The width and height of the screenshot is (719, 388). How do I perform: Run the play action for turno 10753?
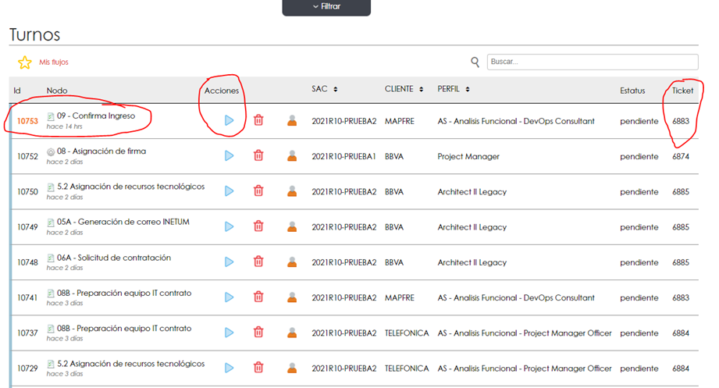click(x=230, y=121)
